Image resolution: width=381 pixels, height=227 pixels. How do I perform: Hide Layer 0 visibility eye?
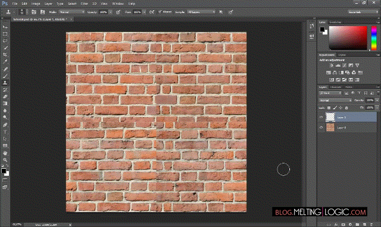click(x=321, y=127)
